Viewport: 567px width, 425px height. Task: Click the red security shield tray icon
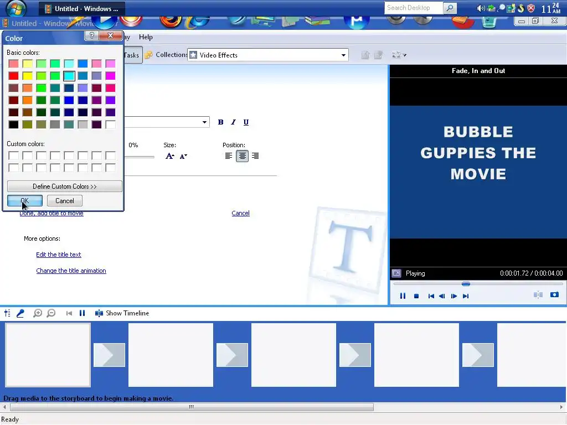coord(531,8)
